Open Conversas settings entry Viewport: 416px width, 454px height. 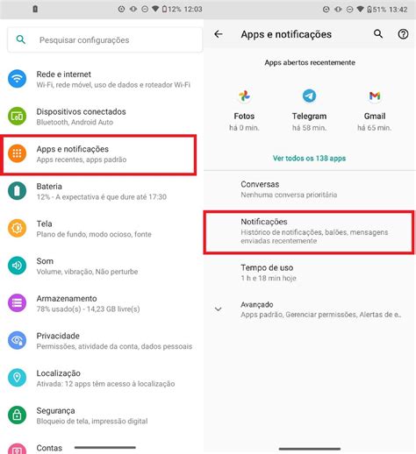(310, 189)
